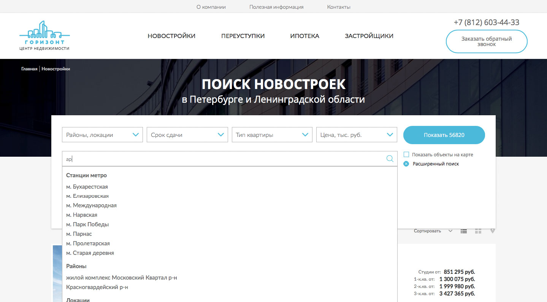Expand Цена, тыс. руб. dropdown
Screen dimensions: 547x302
coord(357,135)
